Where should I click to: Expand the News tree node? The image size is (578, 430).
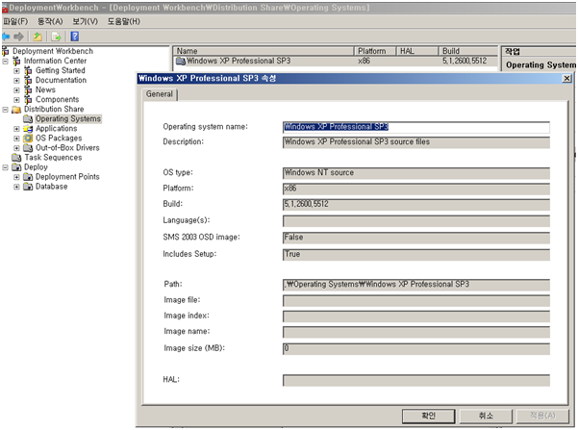[16, 90]
